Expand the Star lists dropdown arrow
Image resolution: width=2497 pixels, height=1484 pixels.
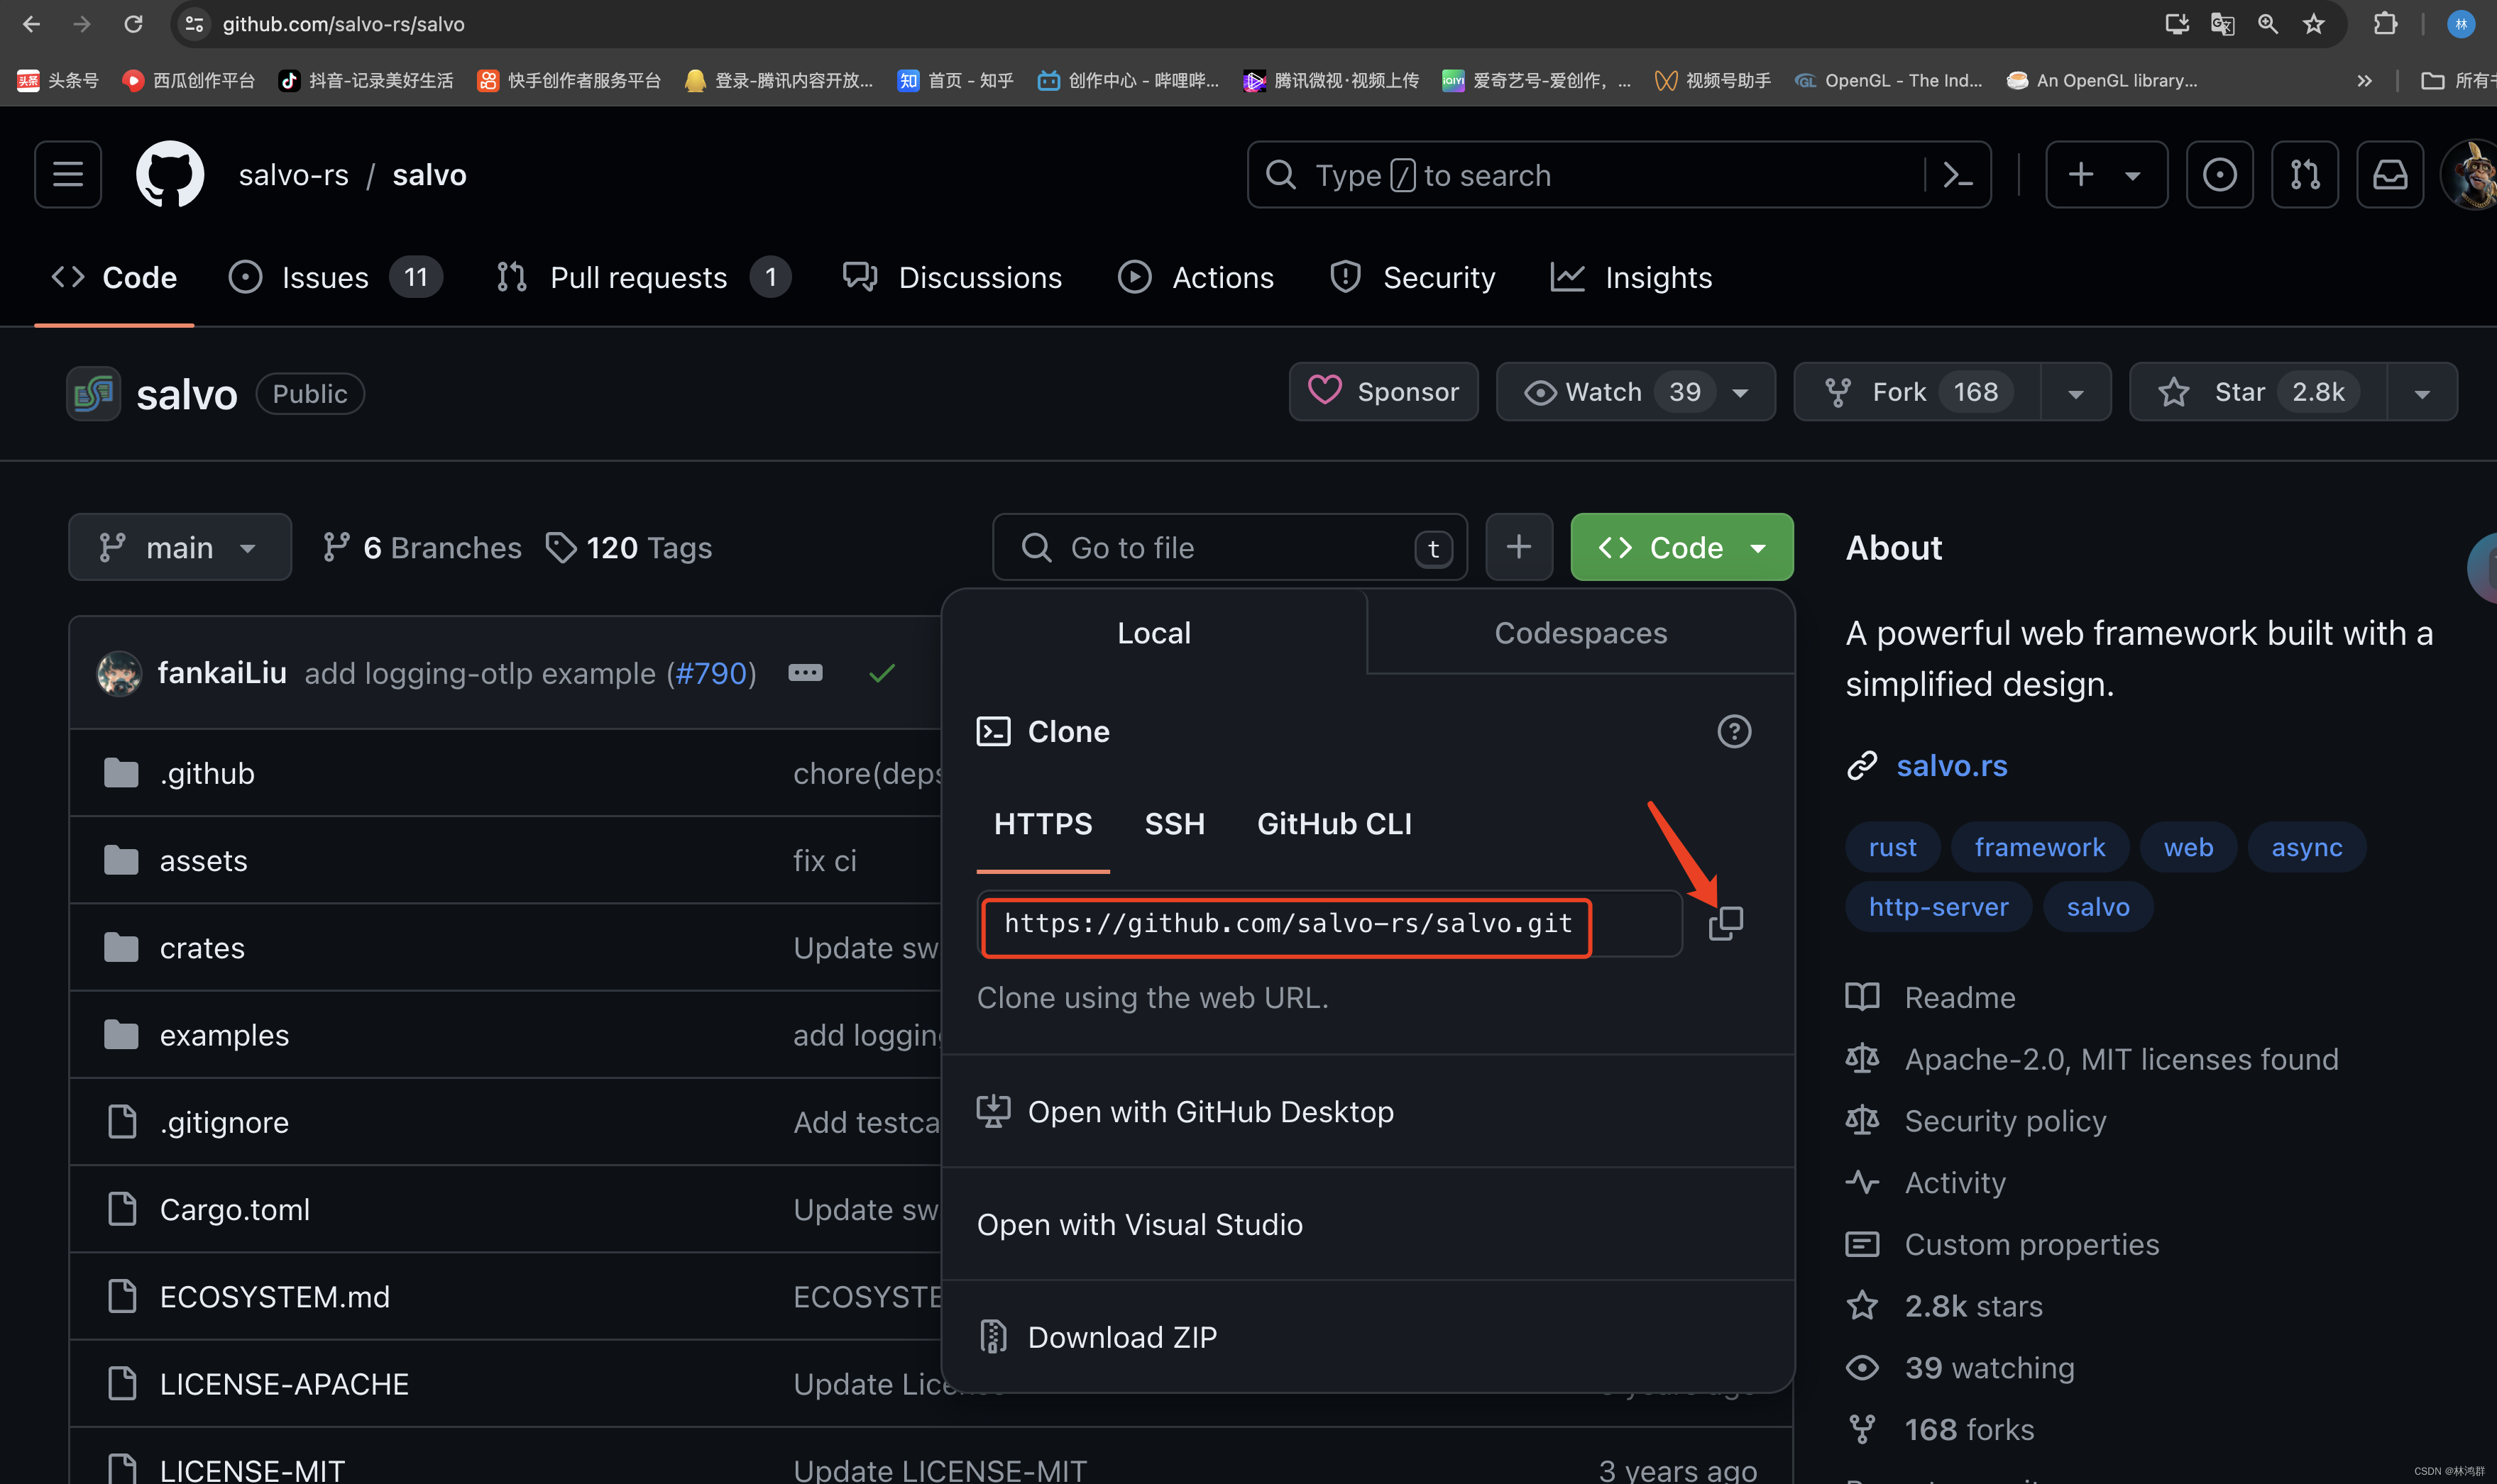click(x=2422, y=393)
